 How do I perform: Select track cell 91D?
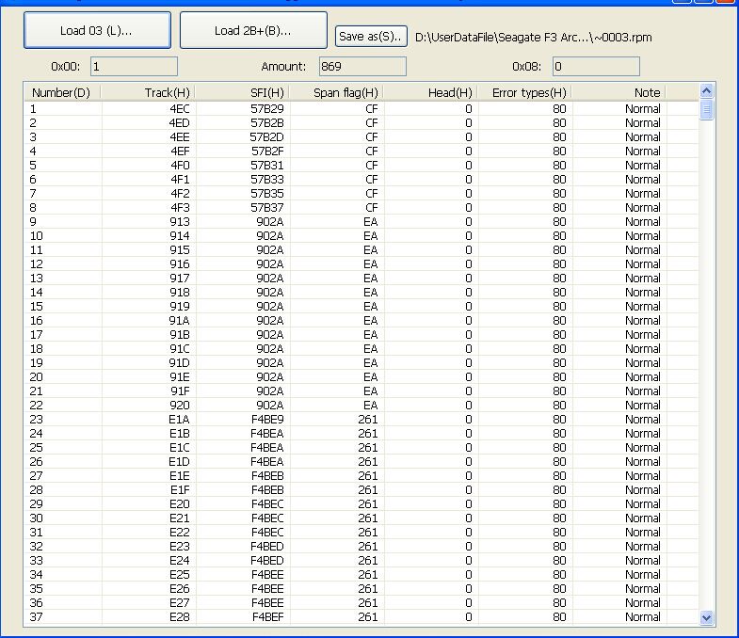click(x=180, y=363)
